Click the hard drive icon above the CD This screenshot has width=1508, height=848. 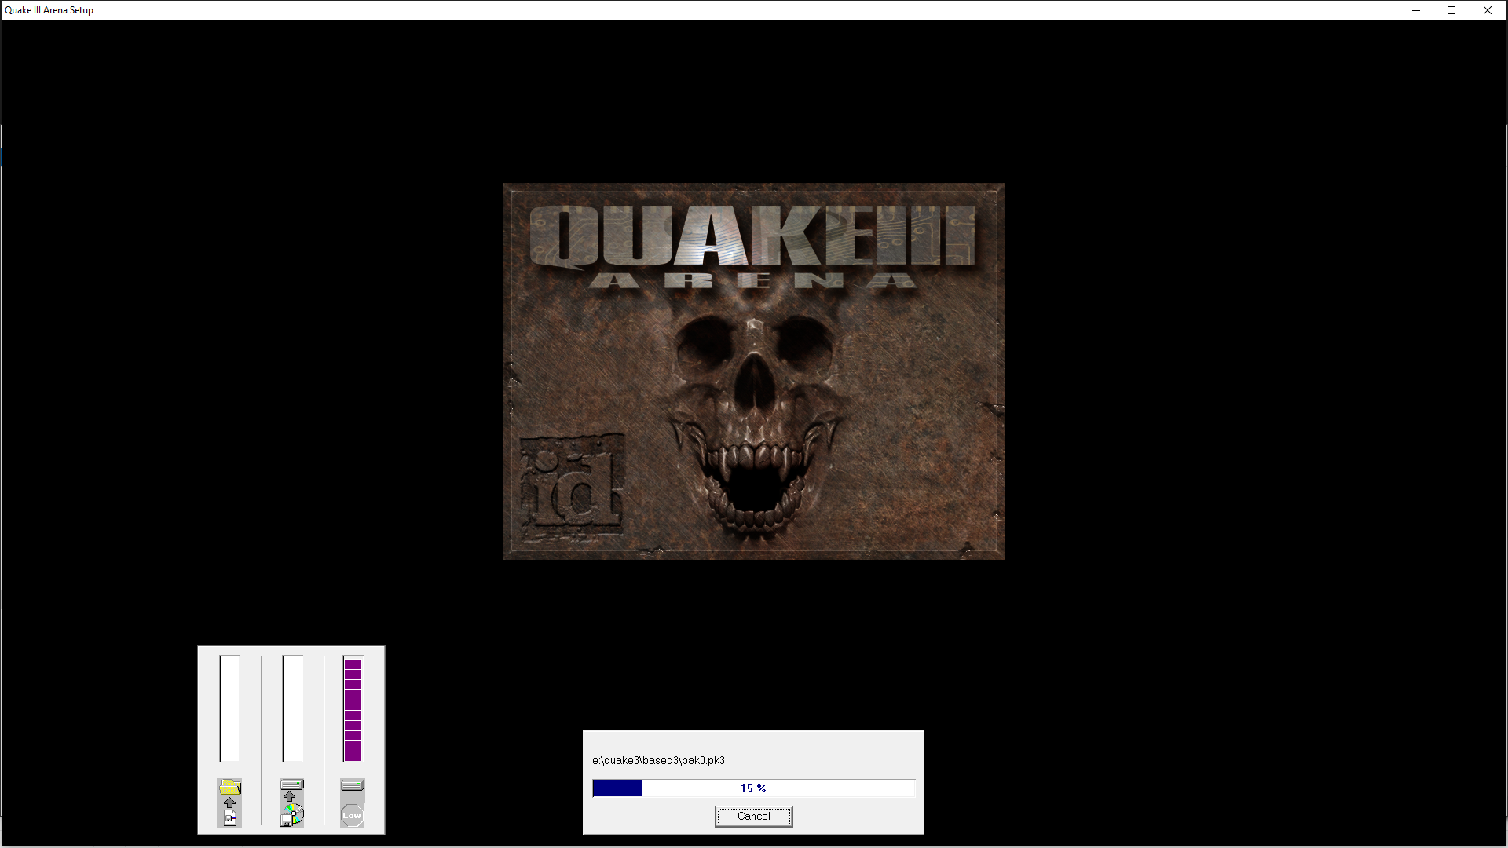tap(292, 784)
